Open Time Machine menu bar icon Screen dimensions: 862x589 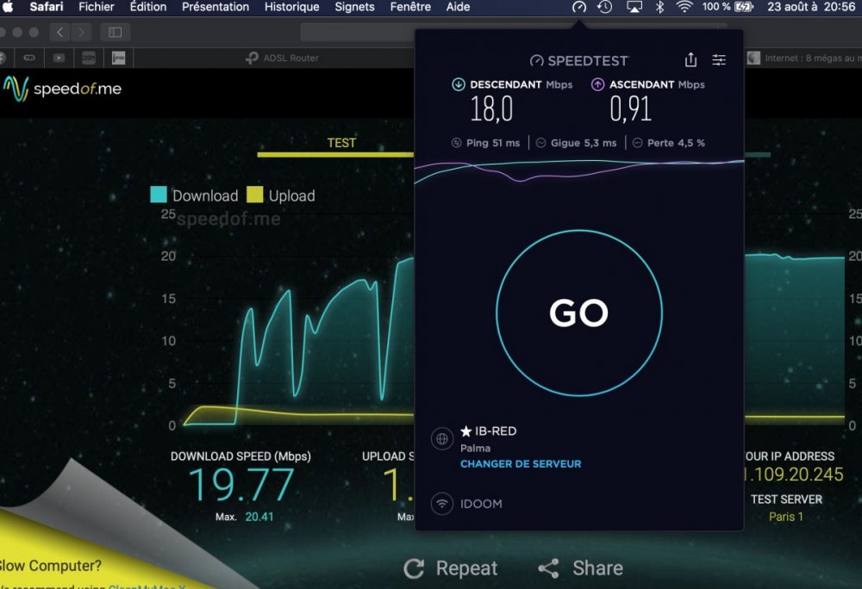pyautogui.click(x=605, y=7)
